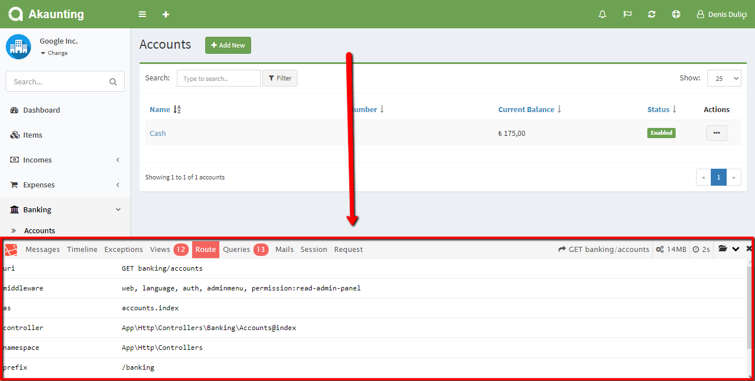Click the Enabled status badge

(661, 133)
